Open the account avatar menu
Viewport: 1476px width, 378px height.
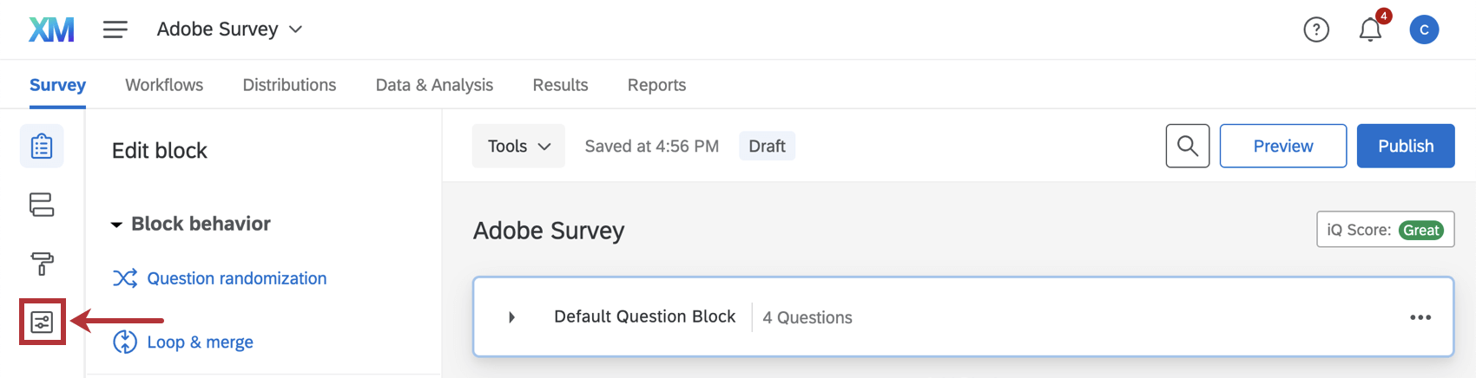[x=1424, y=29]
